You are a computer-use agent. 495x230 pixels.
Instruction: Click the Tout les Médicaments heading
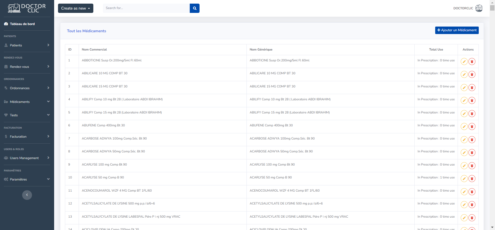[87, 31]
